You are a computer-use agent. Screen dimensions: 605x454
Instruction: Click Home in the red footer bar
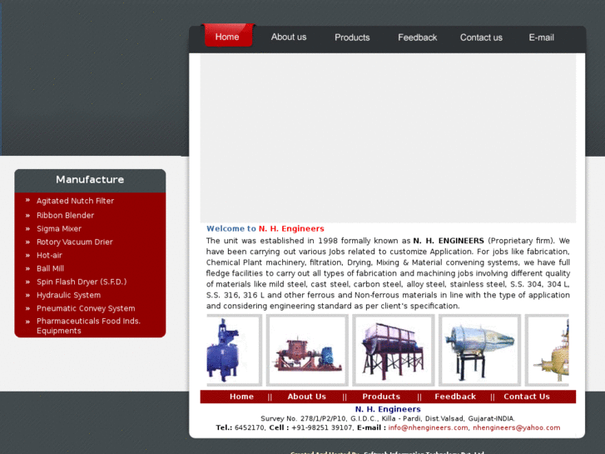click(241, 397)
